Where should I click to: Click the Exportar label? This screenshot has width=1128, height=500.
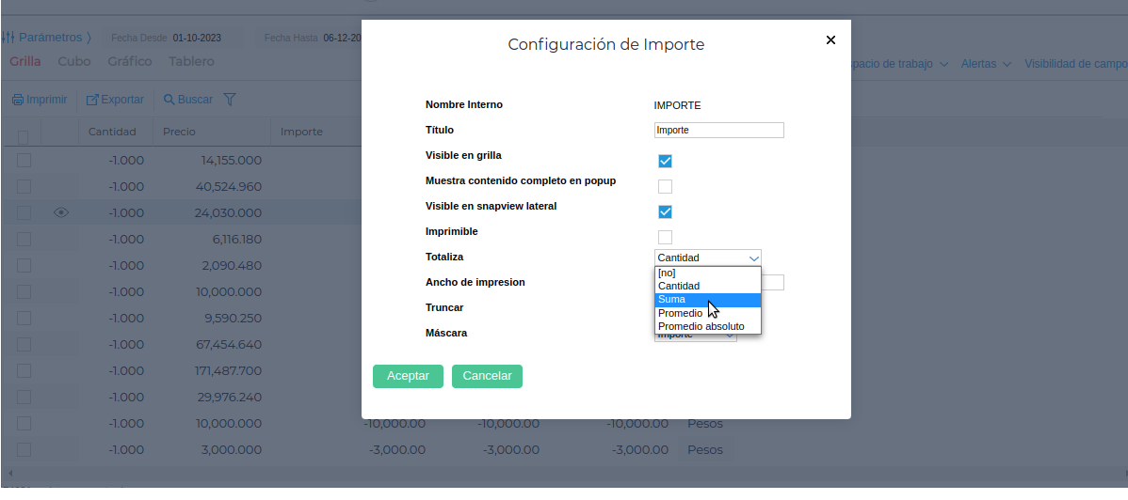pyautogui.click(x=122, y=100)
